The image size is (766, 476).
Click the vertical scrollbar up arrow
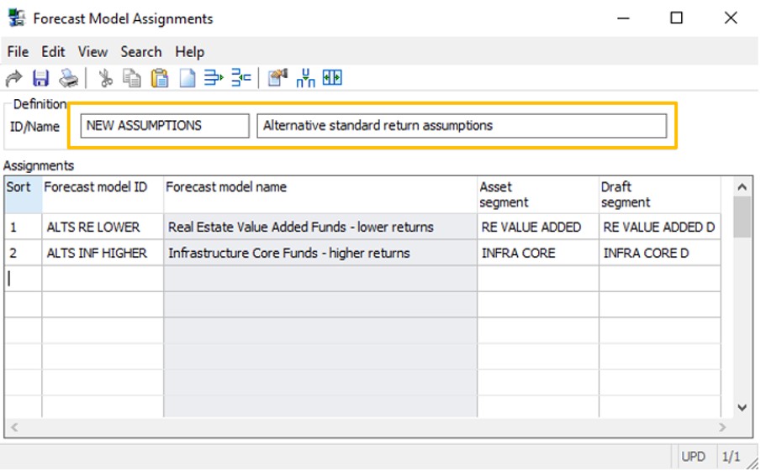tap(742, 187)
